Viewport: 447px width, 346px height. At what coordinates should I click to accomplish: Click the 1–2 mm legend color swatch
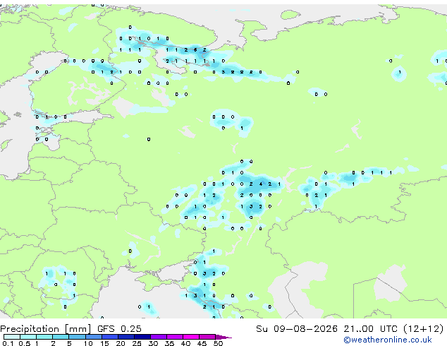click(44, 337)
